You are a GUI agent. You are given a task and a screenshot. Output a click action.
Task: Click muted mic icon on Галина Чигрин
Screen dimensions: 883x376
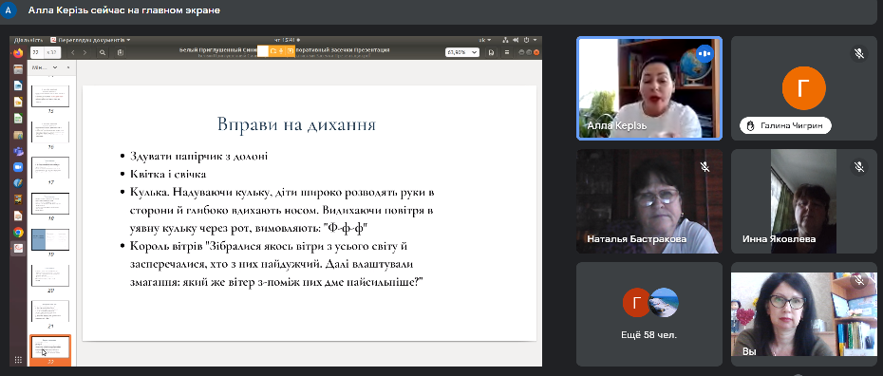tap(858, 53)
